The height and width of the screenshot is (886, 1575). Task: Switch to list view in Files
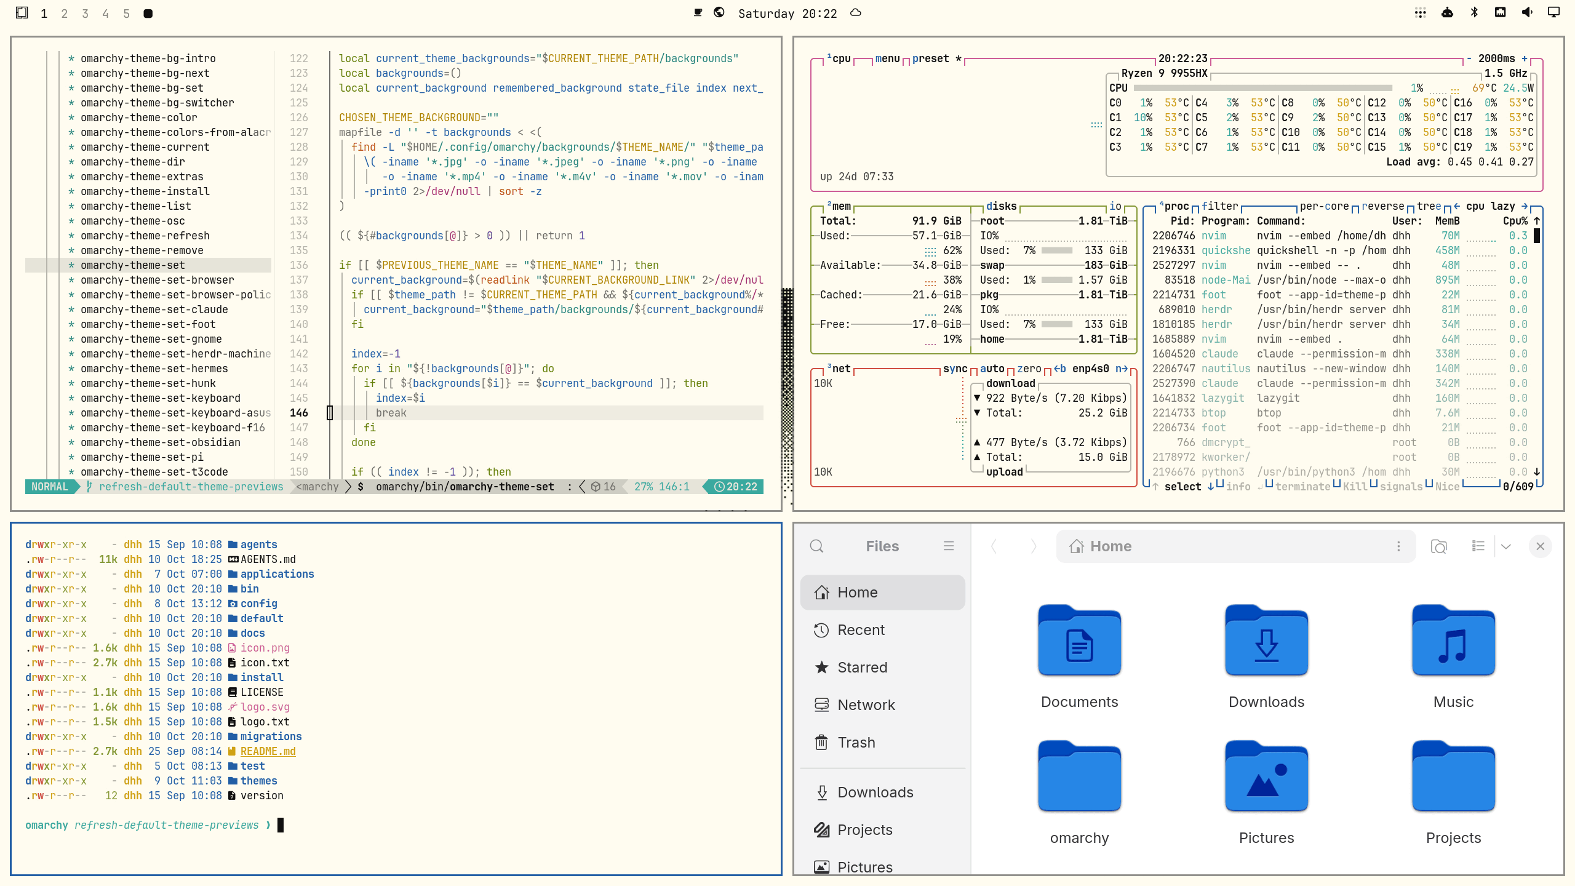[1478, 546]
